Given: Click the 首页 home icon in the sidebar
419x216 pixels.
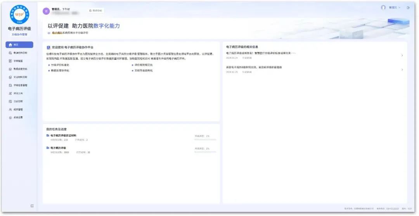Looking at the screenshot, I should [x=10, y=45].
